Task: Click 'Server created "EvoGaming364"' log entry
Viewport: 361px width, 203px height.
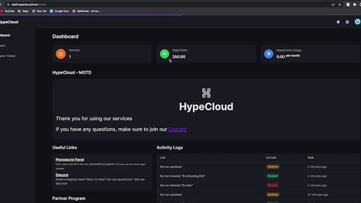Action: tap(182, 176)
